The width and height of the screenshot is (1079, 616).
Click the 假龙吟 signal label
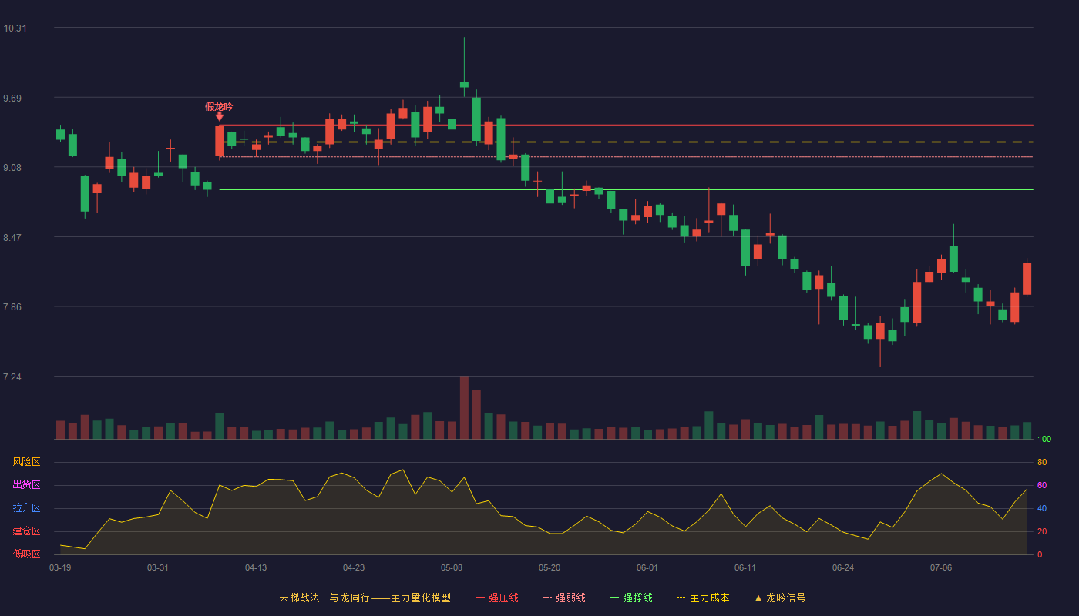pyautogui.click(x=219, y=107)
